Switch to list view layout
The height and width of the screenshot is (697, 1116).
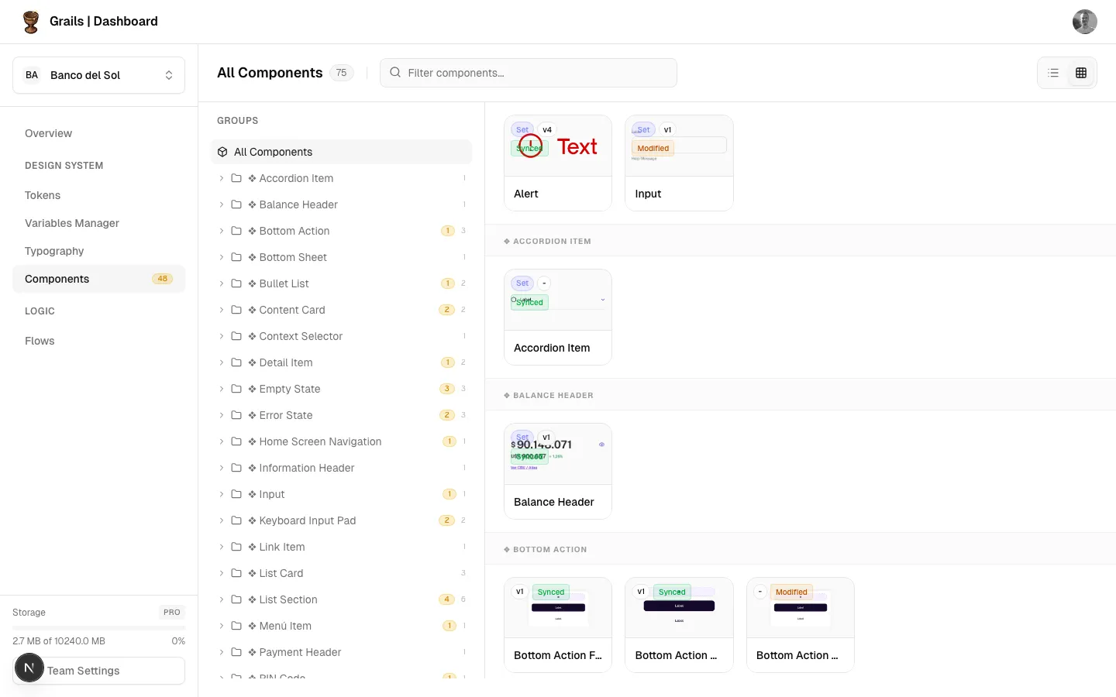[1053, 73]
